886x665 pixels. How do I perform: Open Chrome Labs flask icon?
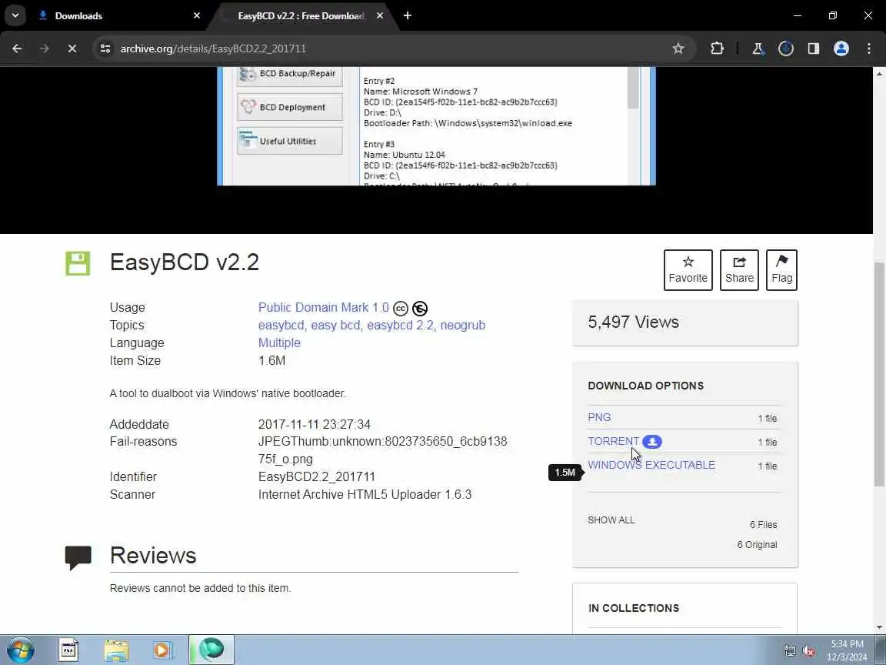point(758,48)
